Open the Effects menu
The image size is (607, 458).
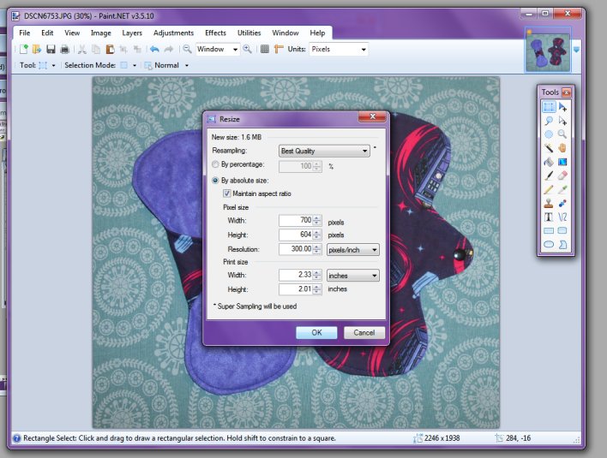[215, 33]
